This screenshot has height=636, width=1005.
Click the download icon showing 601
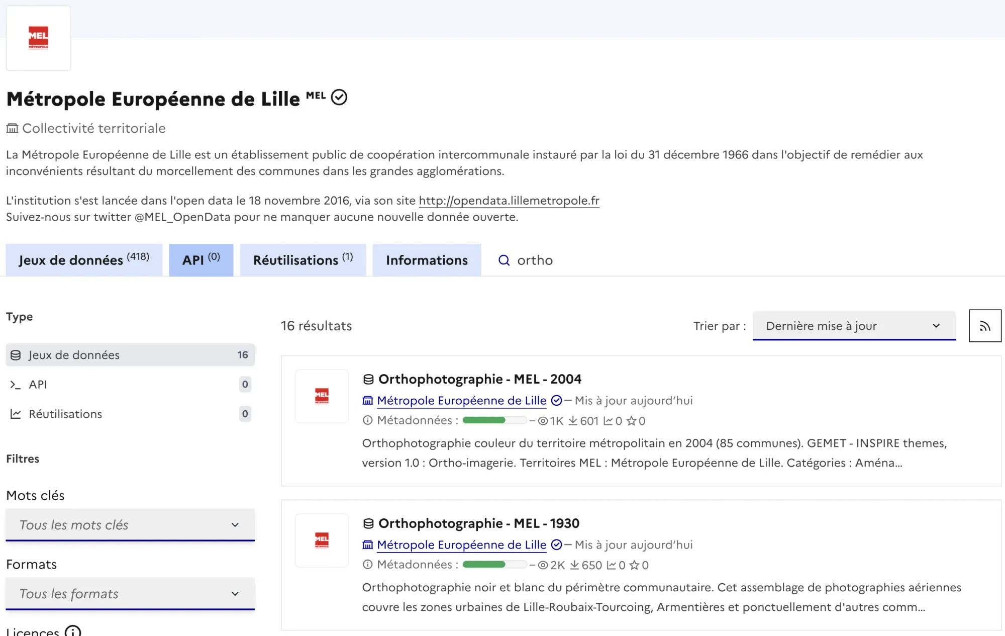(573, 421)
